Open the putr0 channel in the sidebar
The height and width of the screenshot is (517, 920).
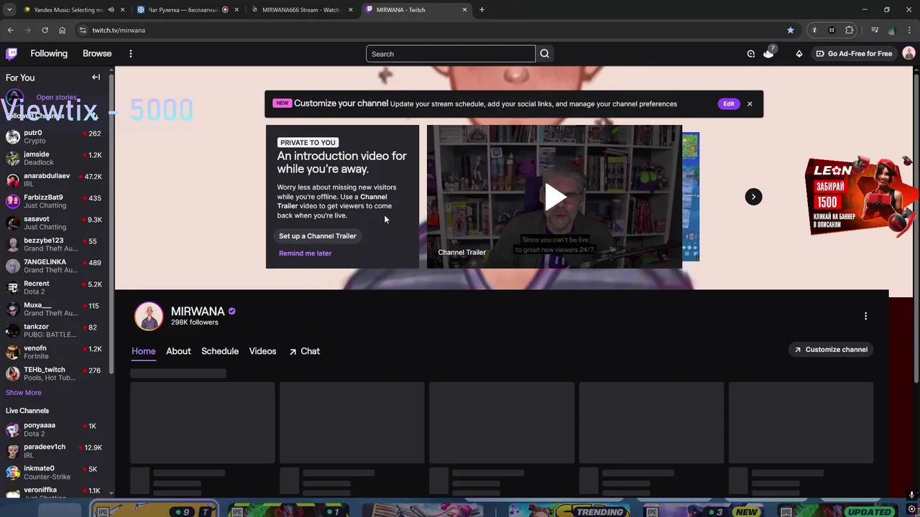pyautogui.click(x=54, y=136)
